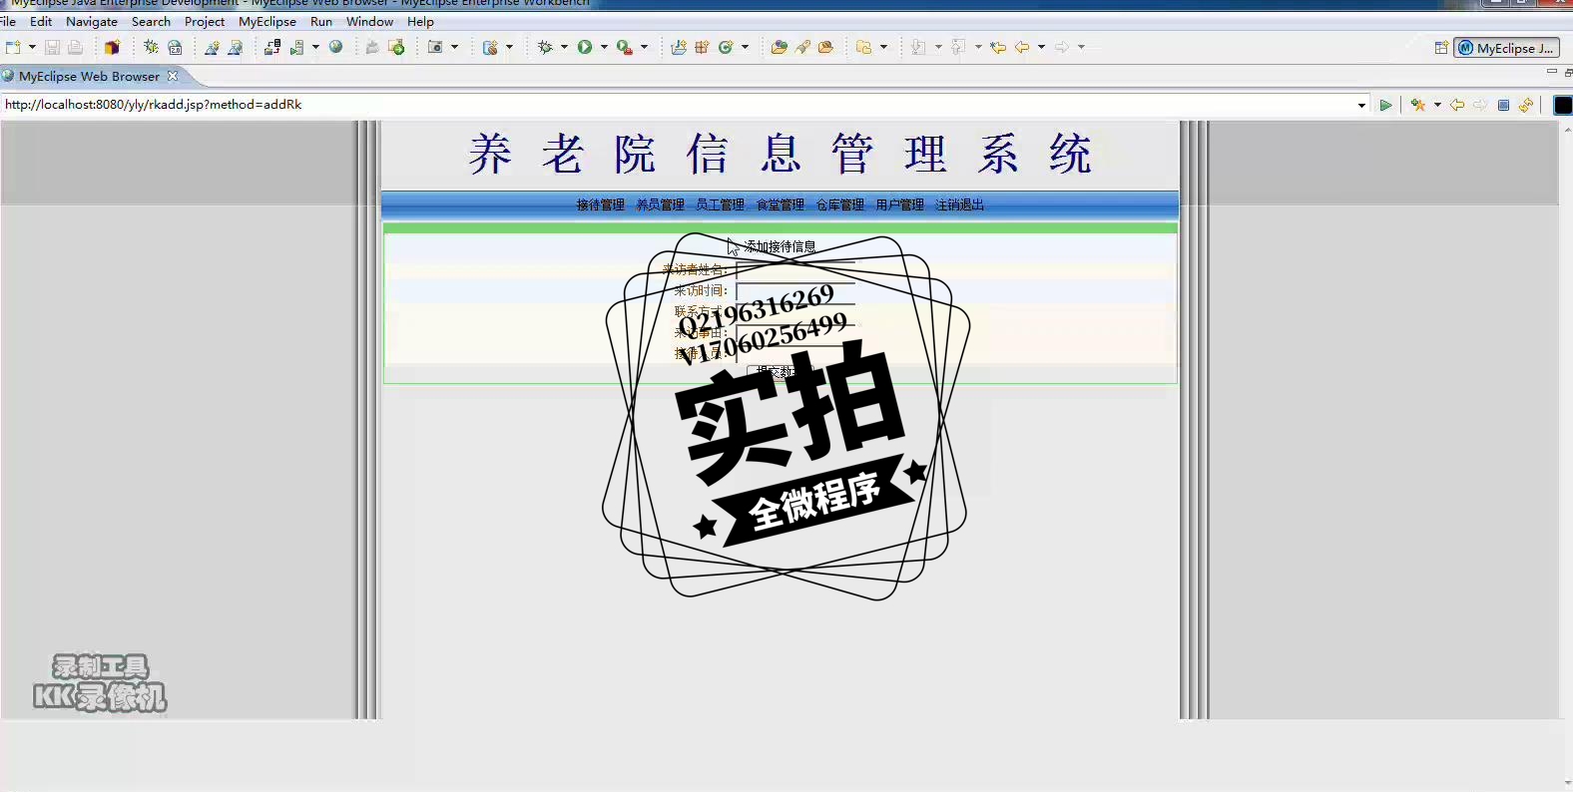This screenshot has width=1573, height=792.
Task: Click the Print toolbar icon
Action: (x=75, y=47)
